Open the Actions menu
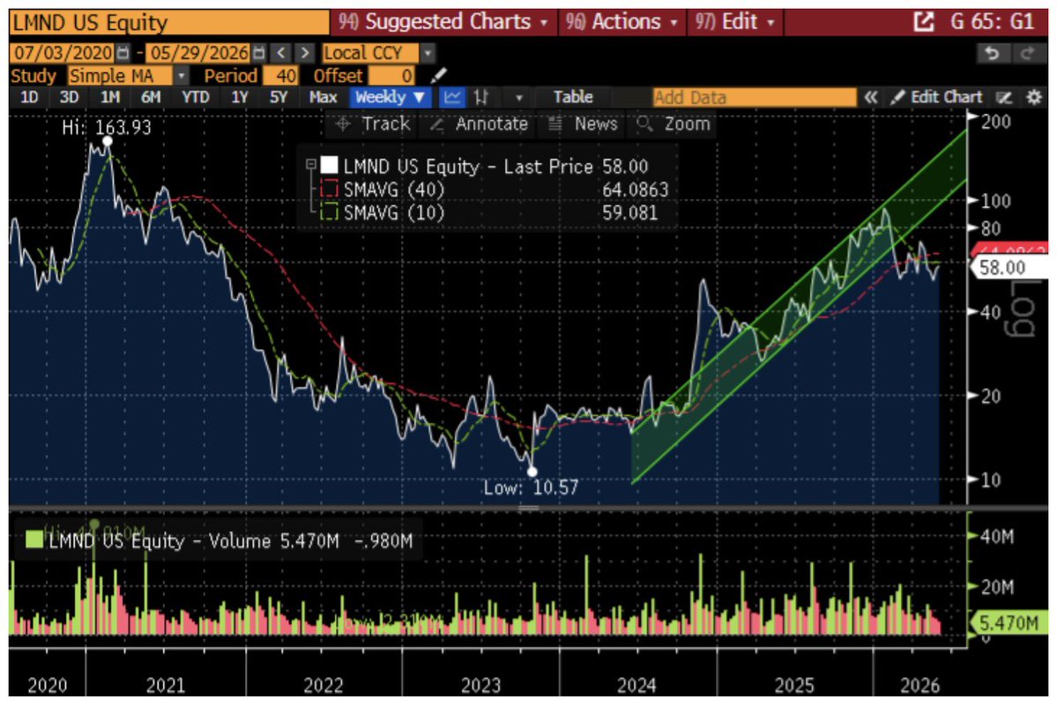This screenshot has width=1057, height=707. [x=622, y=21]
